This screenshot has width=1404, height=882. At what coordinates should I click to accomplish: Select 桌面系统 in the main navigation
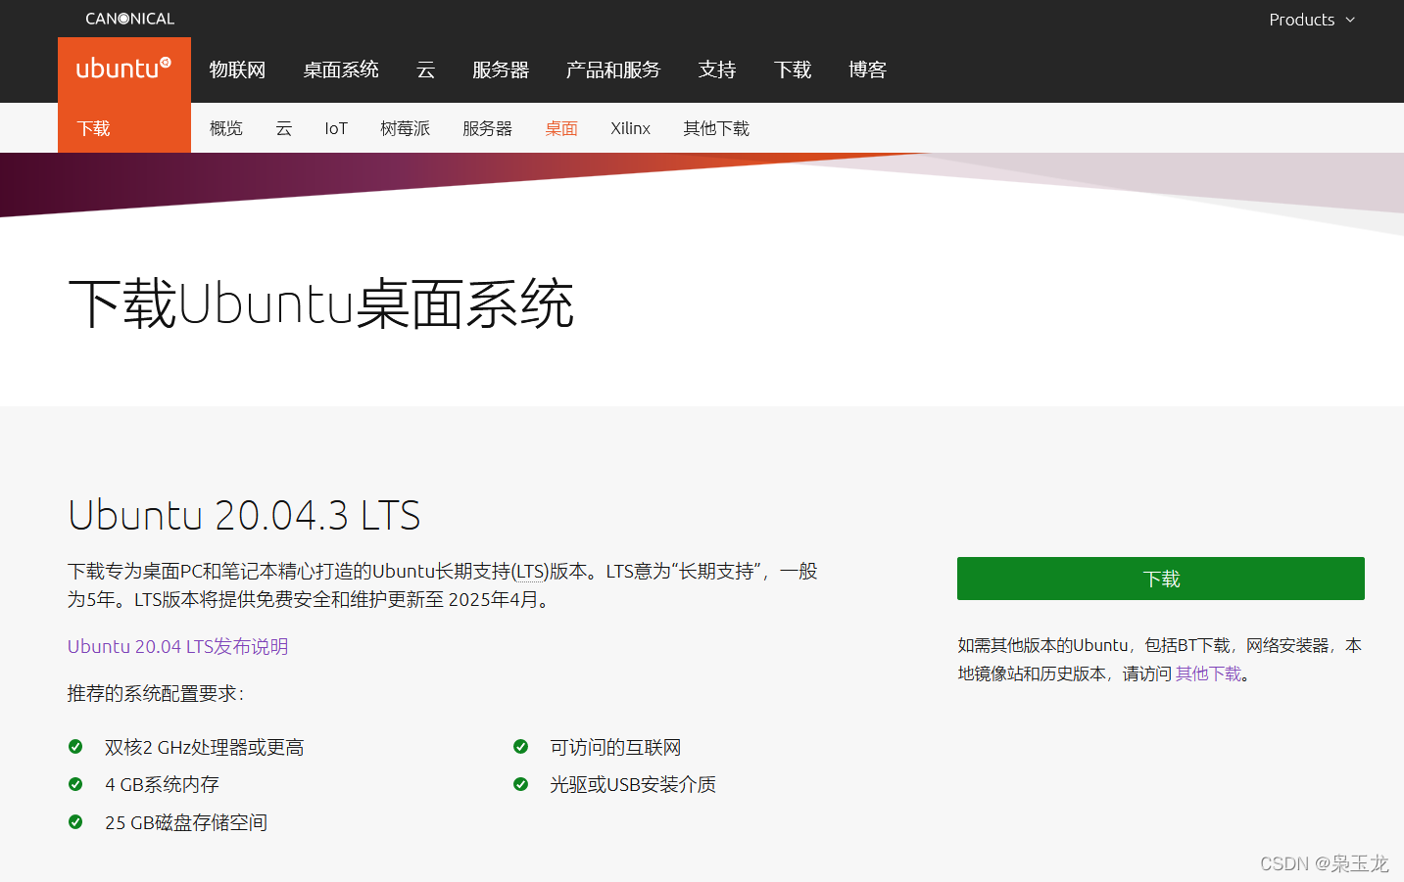pyautogui.click(x=341, y=70)
